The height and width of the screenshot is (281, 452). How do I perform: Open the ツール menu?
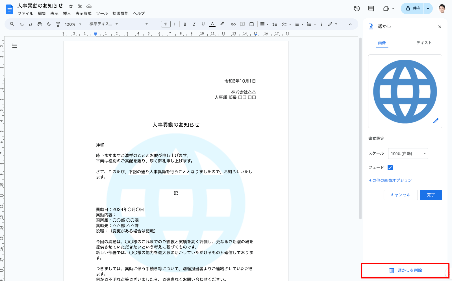point(102,14)
